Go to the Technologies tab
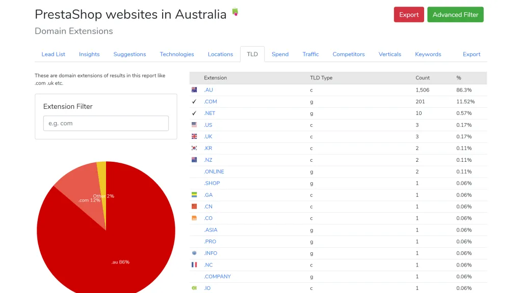 pyautogui.click(x=177, y=54)
